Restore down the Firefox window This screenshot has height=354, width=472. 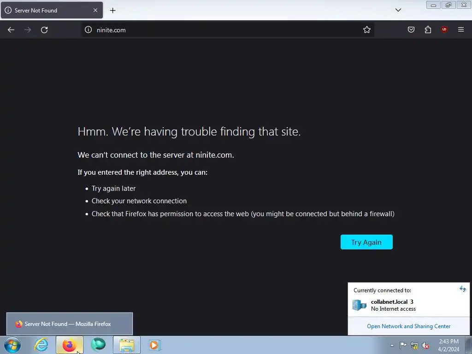(x=448, y=5)
